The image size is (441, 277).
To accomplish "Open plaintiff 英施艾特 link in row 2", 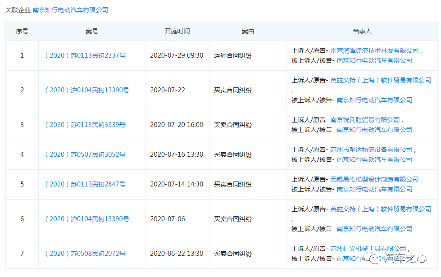I will coord(381,80).
